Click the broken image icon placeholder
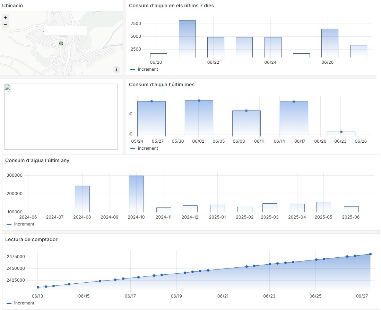 (x=8, y=87)
